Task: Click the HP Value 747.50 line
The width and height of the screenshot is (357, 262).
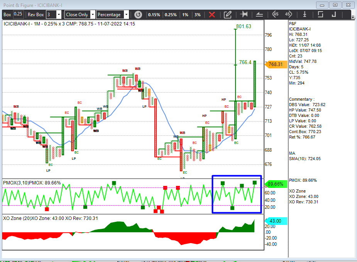Action: pos(305,110)
